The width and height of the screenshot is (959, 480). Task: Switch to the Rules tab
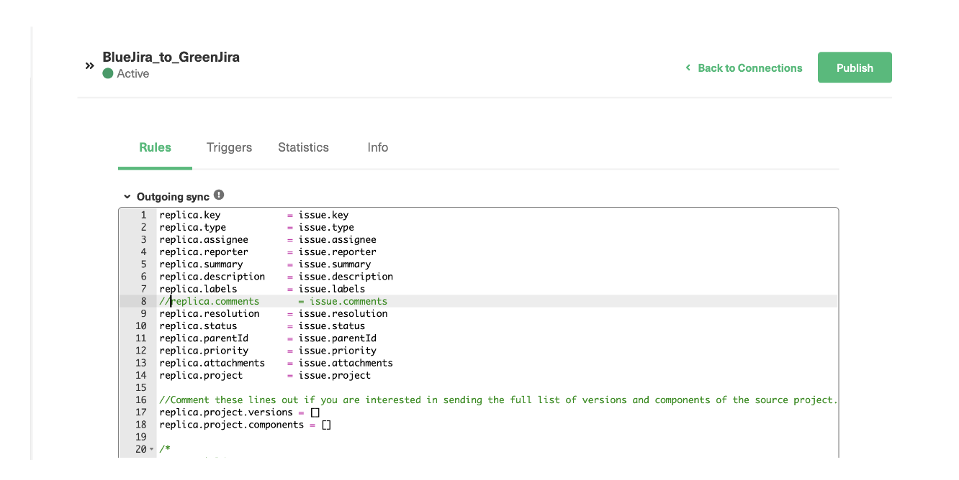pos(155,147)
